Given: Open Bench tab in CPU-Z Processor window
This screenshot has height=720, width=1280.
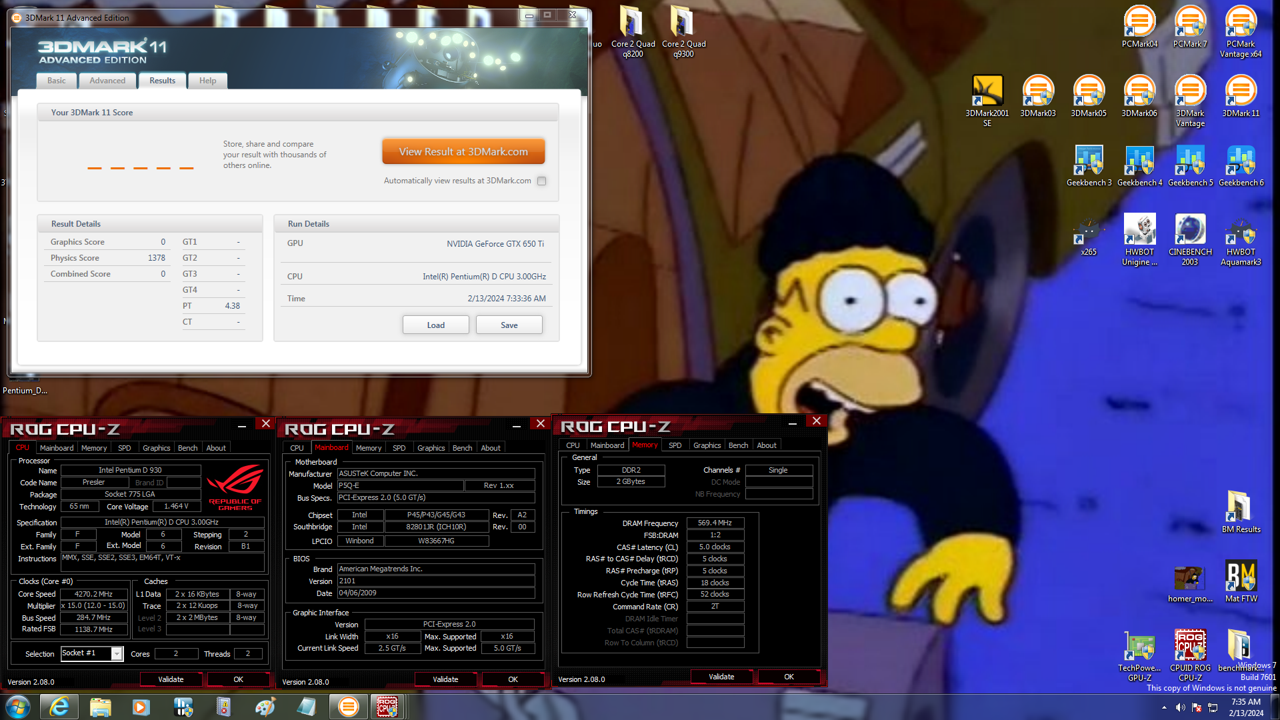Looking at the screenshot, I should pos(187,448).
